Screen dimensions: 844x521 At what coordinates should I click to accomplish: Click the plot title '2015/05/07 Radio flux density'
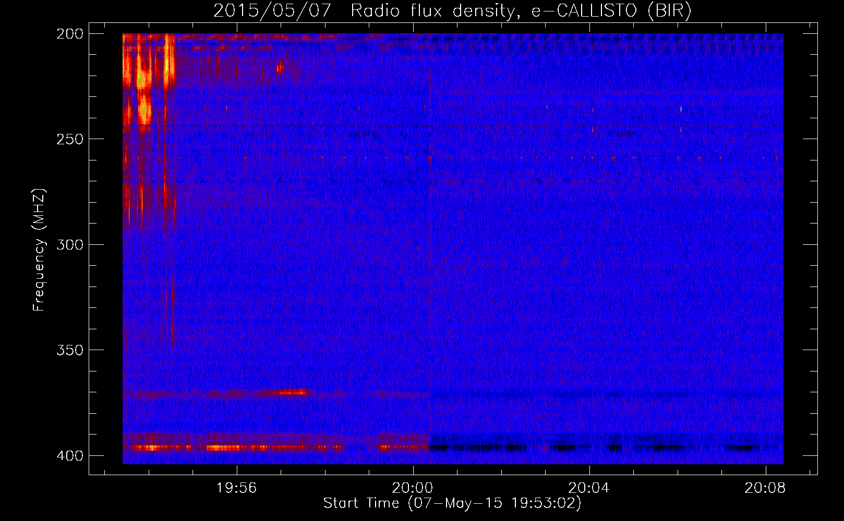coord(452,10)
